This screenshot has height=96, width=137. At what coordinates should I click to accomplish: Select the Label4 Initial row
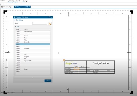click(33, 36)
